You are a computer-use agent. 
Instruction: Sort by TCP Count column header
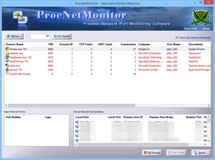coord(84,44)
